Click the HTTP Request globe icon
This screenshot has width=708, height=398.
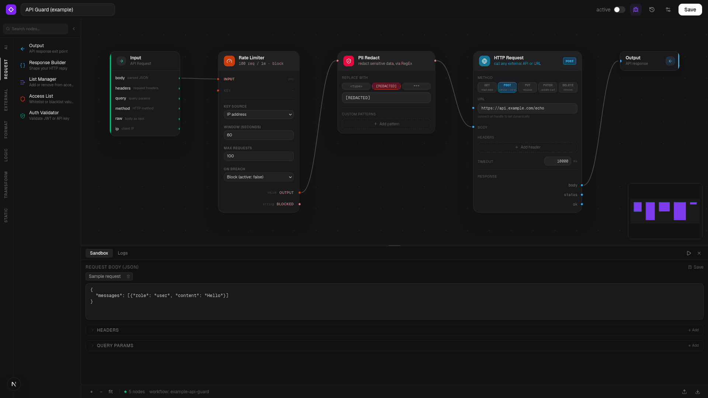click(x=485, y=61)
